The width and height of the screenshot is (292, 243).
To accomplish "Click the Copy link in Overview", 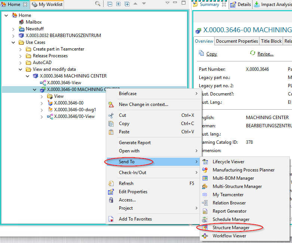I will (x=211, y=54).
